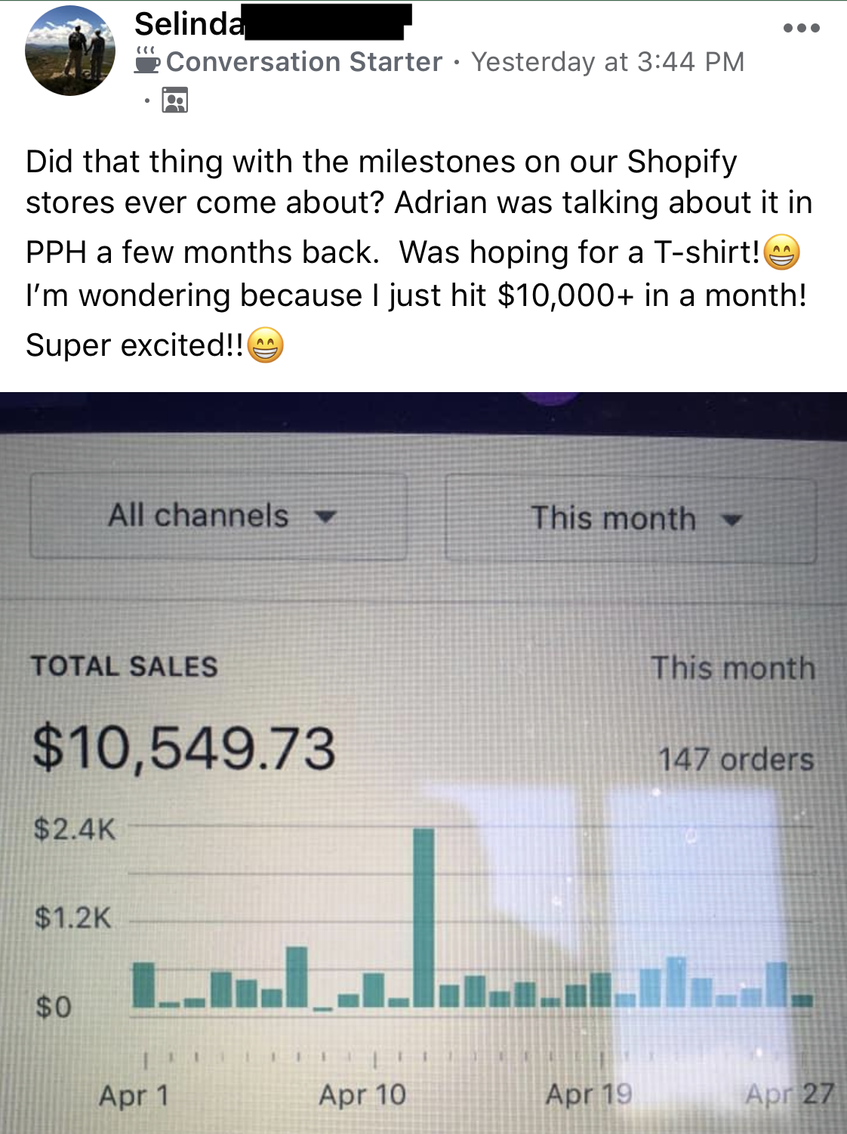Tap the group audience privacy icon

[x=175, y=100]
